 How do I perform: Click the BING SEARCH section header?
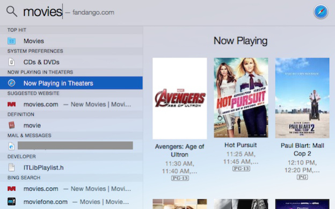[x=24, y=177]
